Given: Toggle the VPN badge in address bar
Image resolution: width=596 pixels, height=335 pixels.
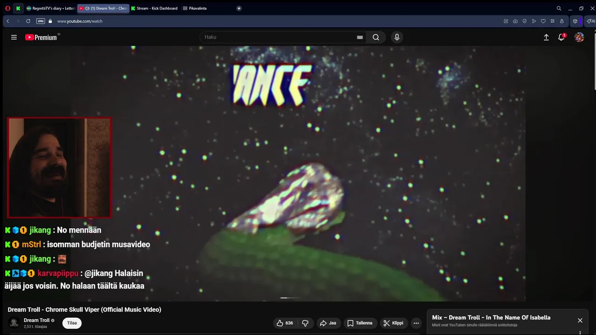Looking at the screenshot, I should pos(41,21).
